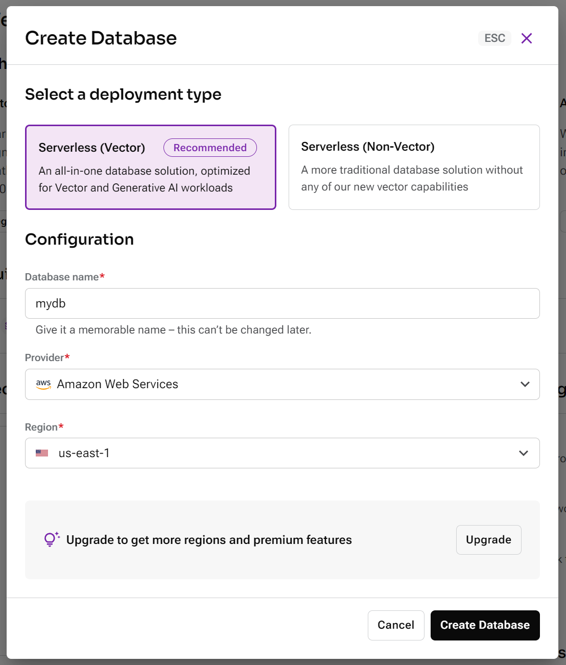Click the black Create Database button
Image resolution: width=566 pixels, height=665 pixels.
pyautogui.click(x=485, y=625)
